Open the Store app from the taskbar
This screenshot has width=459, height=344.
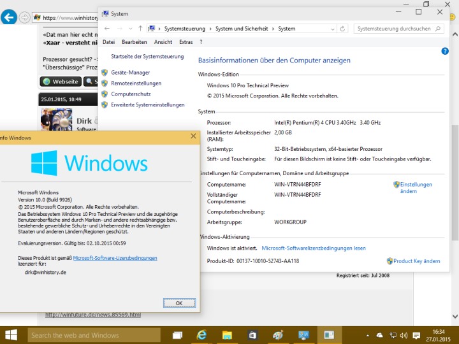(252, 335)
